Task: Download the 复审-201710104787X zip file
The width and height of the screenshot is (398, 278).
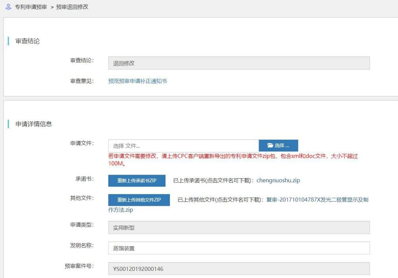Action: 317,200
